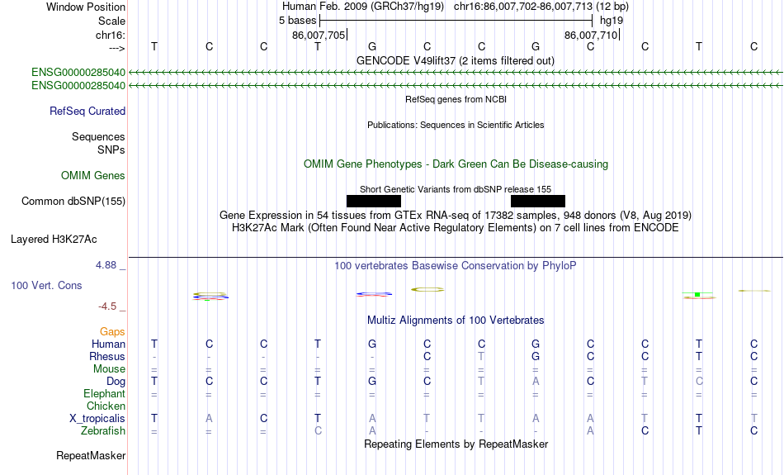784x475 pixels.
Task: Click Short Genetic Variants from dbSNP title
Action: tap(456, 189)
